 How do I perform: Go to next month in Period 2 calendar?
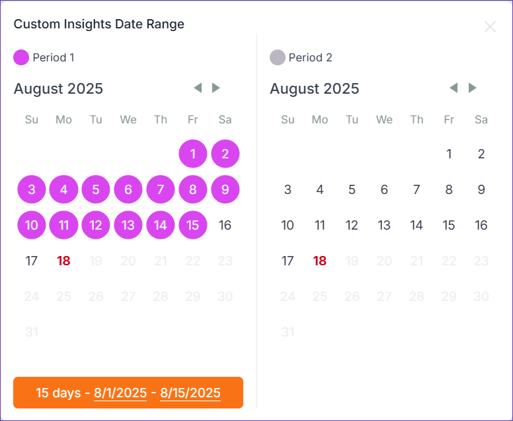click(x=472, y=88)
